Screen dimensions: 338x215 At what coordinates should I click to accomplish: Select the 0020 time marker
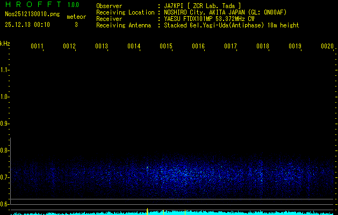pos(327,46)
